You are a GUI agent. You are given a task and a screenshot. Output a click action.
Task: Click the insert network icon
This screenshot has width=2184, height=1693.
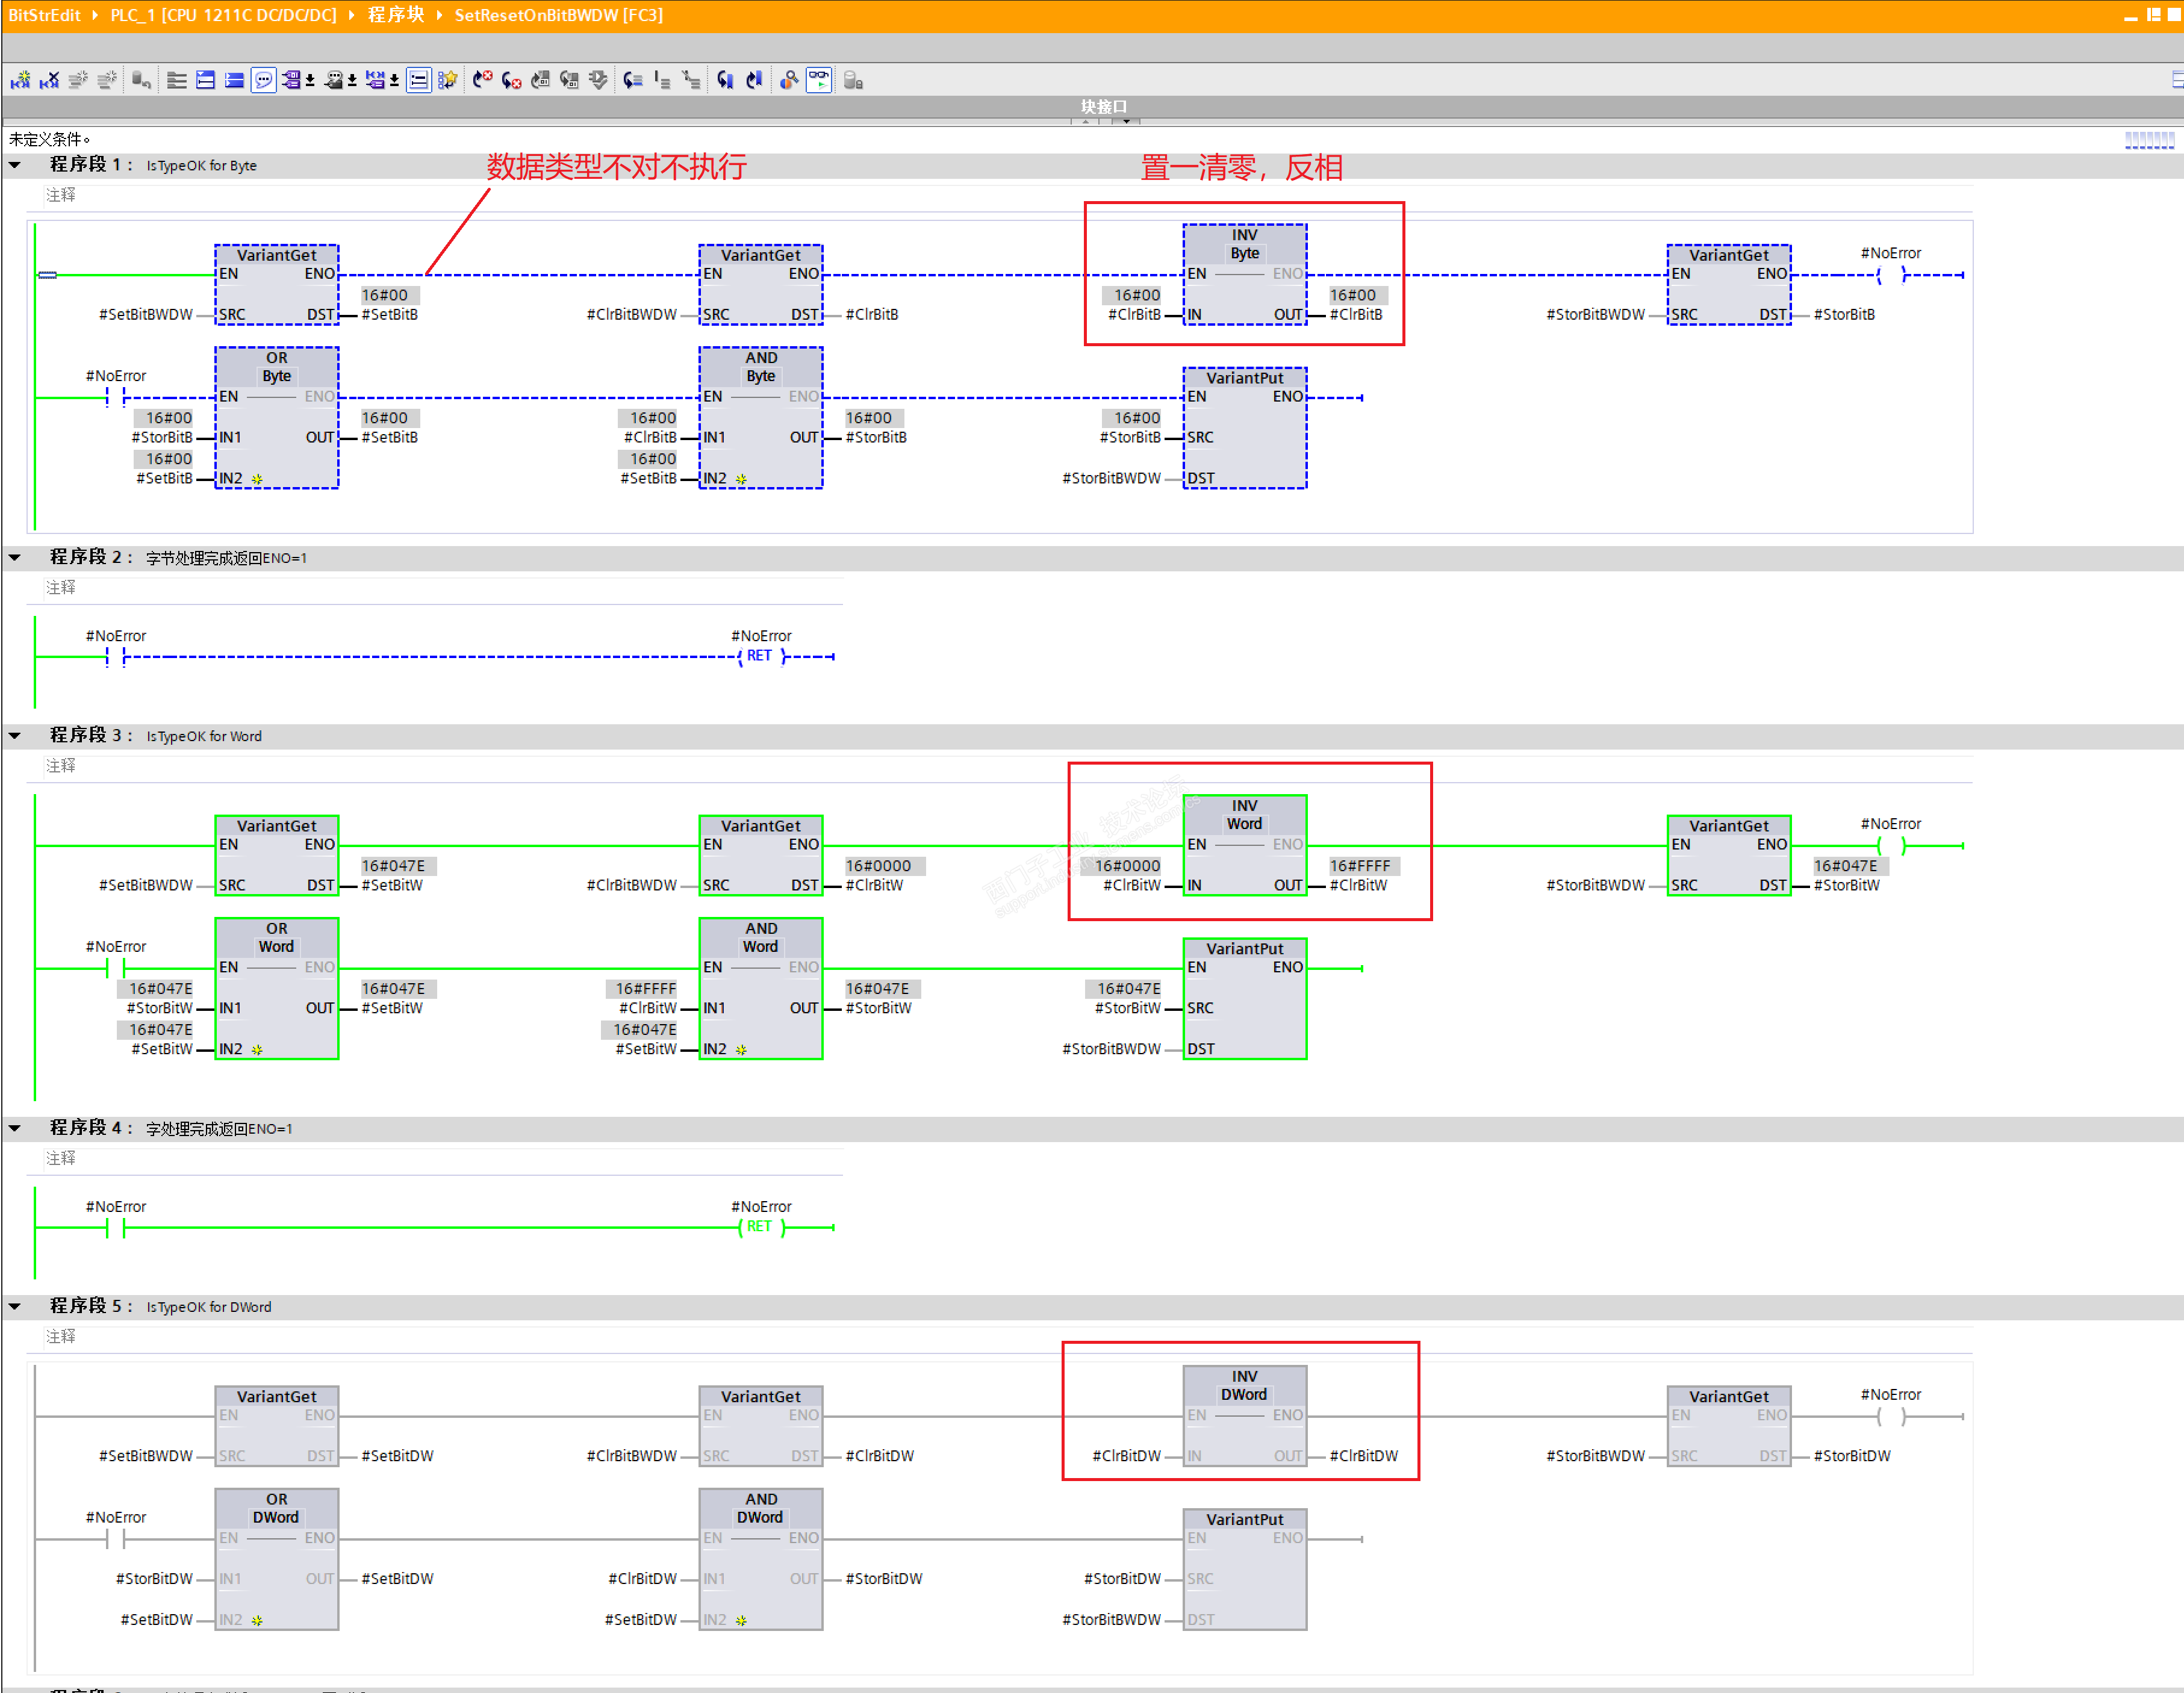tap(20, 80)
